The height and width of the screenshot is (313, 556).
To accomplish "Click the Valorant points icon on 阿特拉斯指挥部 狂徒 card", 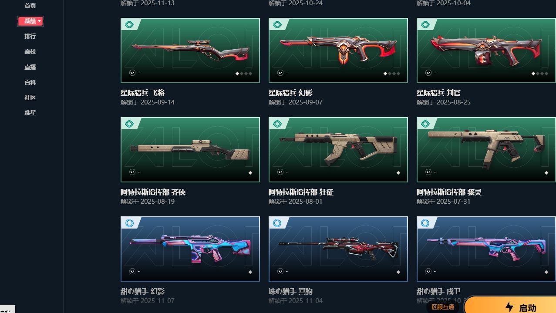I will tap(280, 172).
